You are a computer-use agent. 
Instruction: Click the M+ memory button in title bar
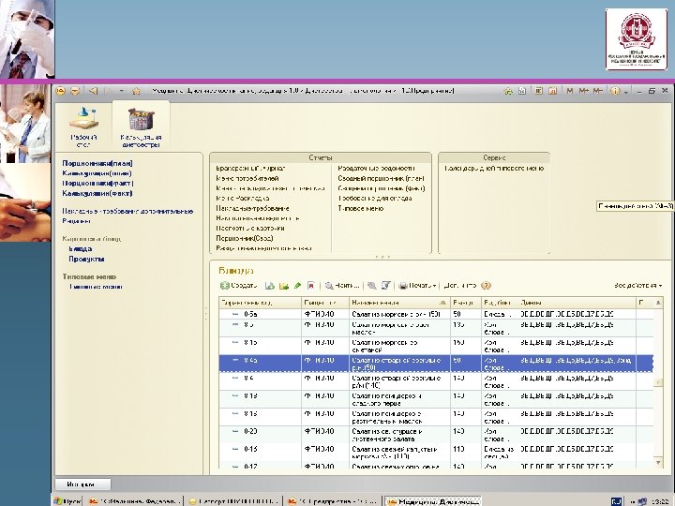point(584,91)
